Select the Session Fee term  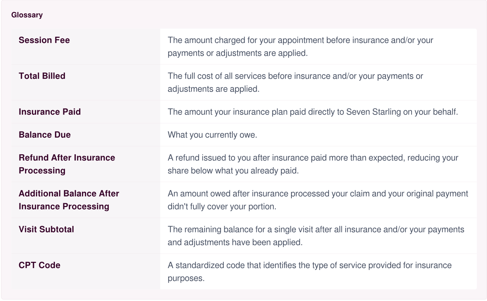click(44, 40)
